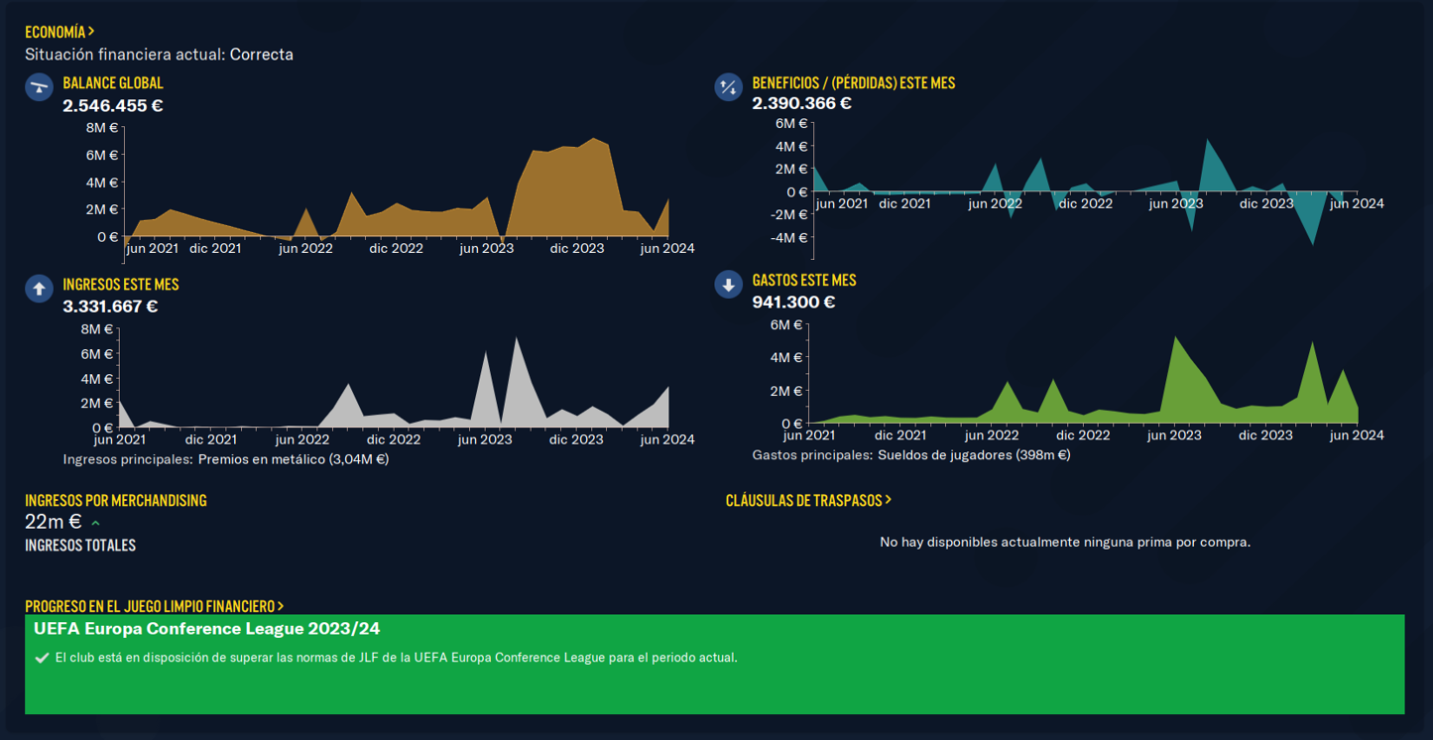1433x740 pixels.
Task: Click the 22m € merchandising value
Action: click(x=54, y=522)
